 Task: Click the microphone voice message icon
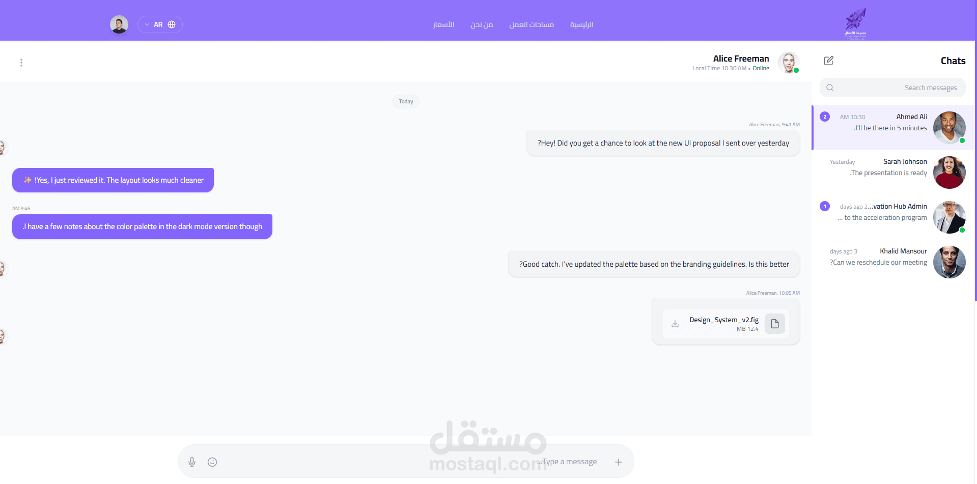click(192, 462)
